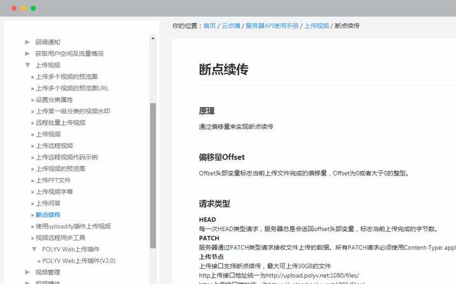Select 远程批量上传视频 in sidebar
The height and width of the screenshot is (284, 456).
pyautogui.click(x=61, y=123)
